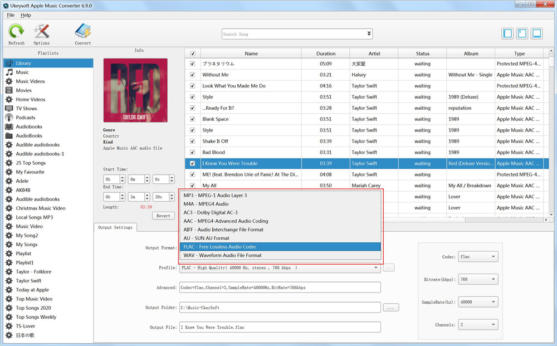Toggle the select-all checkbox in list header
This screenshot has width=557, height=346.
[192, 52]
